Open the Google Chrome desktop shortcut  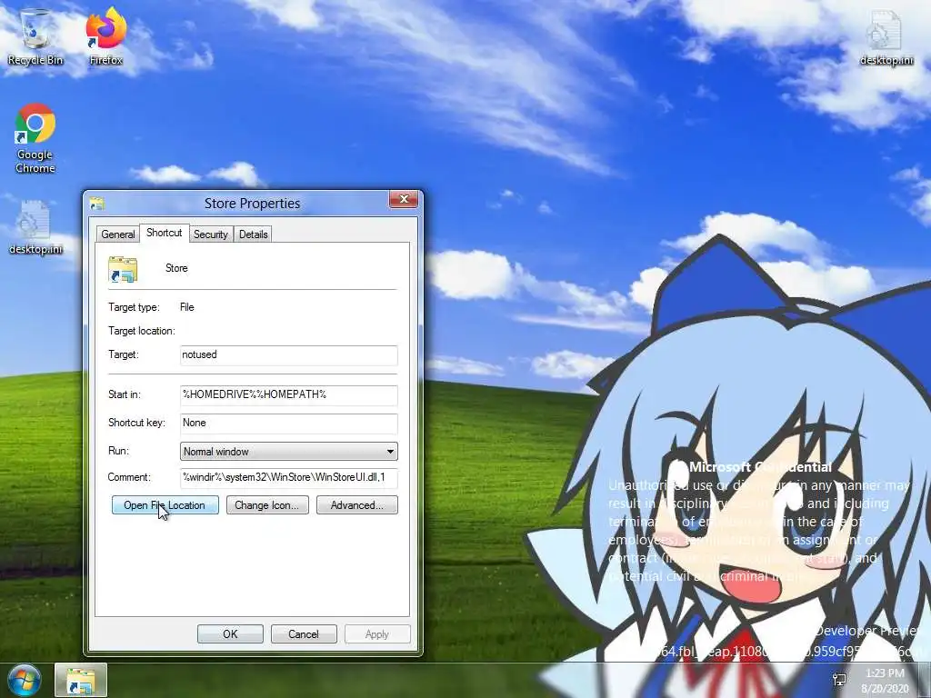pyautogui.click(x=35, y=138)
